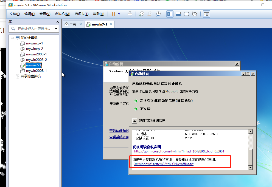Screen dimensions: 272x187
Task: Click the VMware pause VM toolbar icon
Action: click(113, 14)
